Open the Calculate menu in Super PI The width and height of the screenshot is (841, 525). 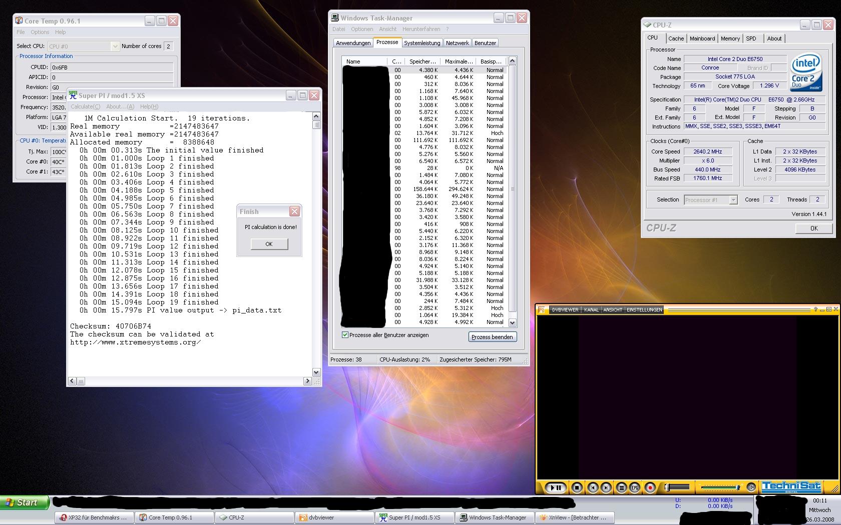(x=85, y=106)
